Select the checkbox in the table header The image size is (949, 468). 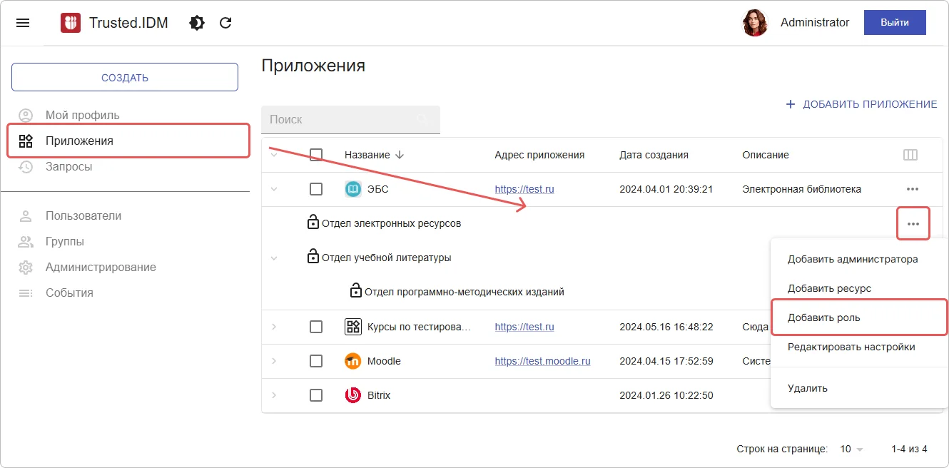(x=317, y=154)
